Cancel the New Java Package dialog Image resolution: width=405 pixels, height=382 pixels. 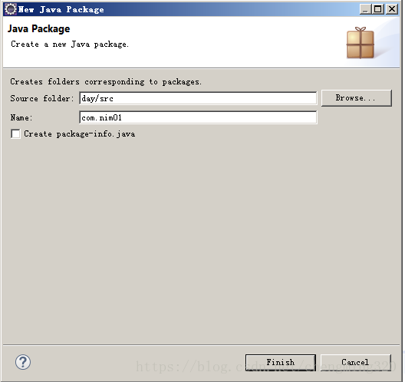coord(356,362)
